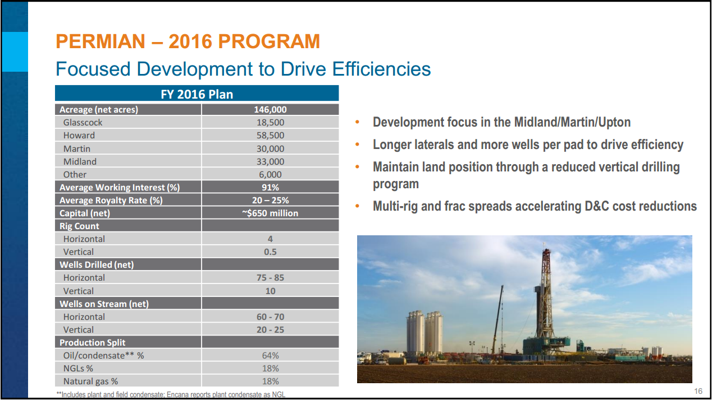Select the 20 – 25% royalty value
Screen dimensions: 712x400
click(270, 200)
